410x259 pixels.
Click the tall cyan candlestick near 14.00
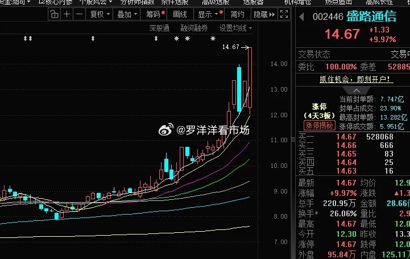(239, 89)
